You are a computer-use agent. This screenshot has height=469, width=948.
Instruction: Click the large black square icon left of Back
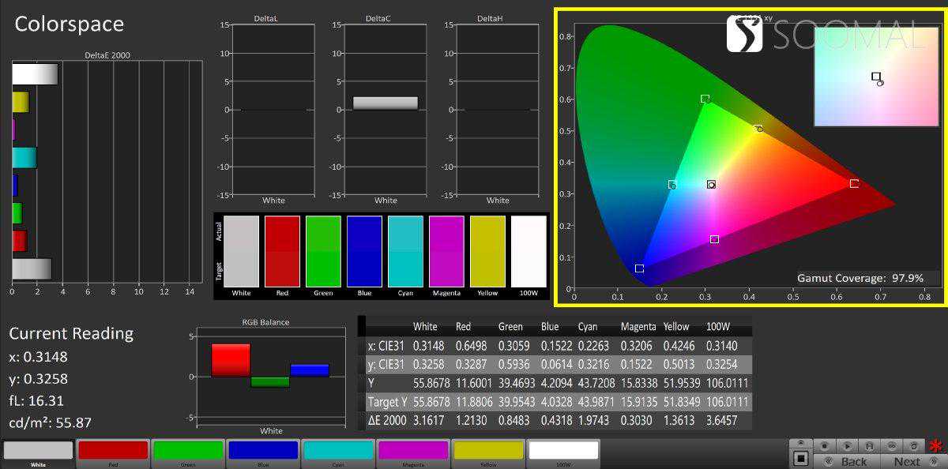(x=800, y=459)
